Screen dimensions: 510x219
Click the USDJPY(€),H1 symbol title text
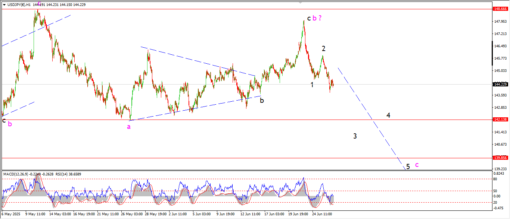(x=19, y=4)
